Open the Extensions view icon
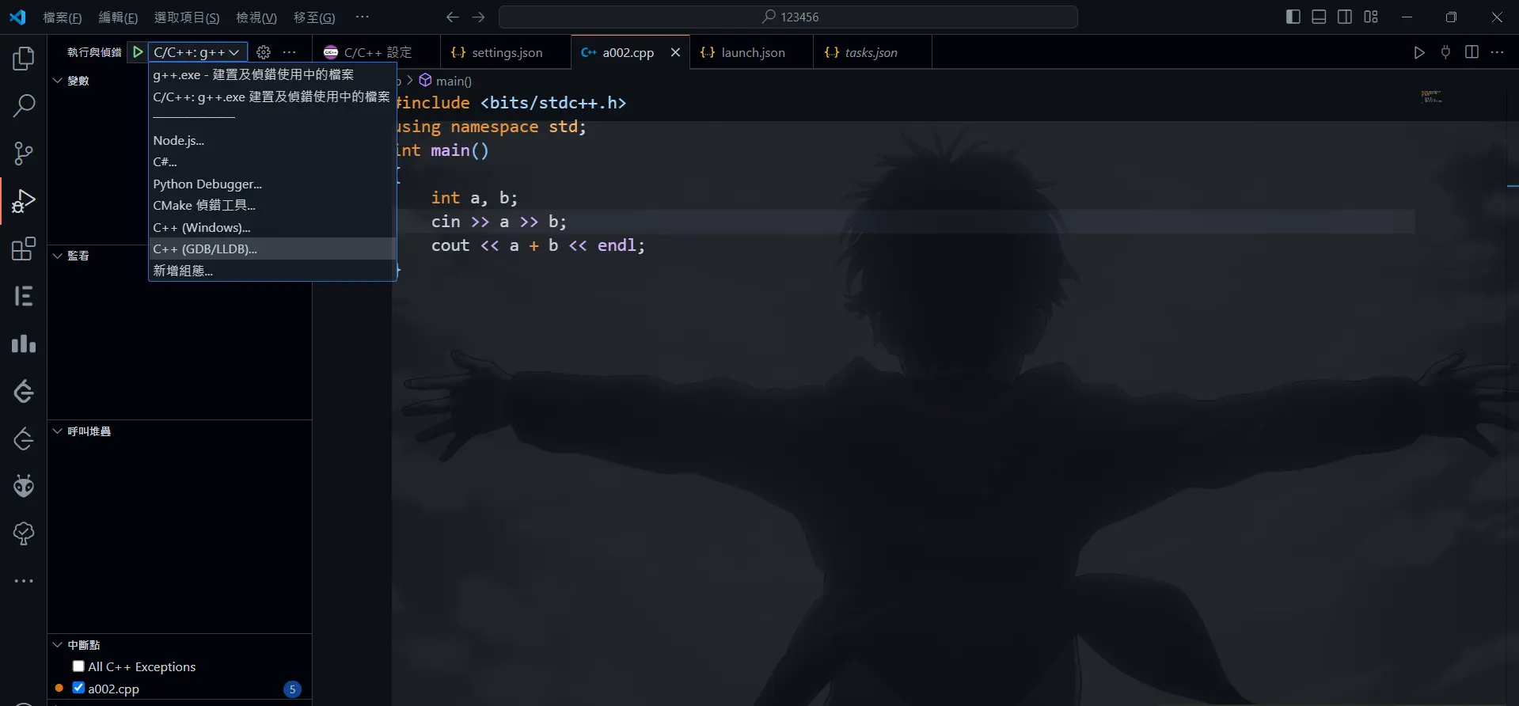The height and width of the screenshot is (706, 1519). 24,249
